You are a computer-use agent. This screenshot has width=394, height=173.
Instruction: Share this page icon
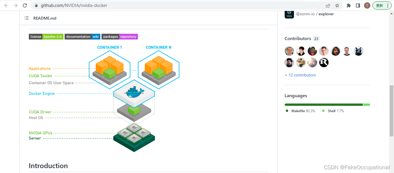(x=328, y=5)
